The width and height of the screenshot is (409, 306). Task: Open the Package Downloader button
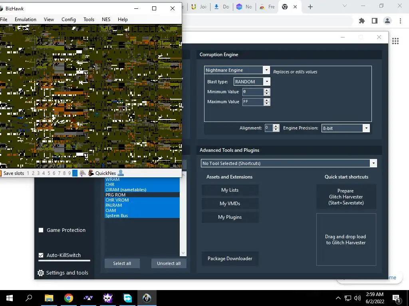coord(230,258)
